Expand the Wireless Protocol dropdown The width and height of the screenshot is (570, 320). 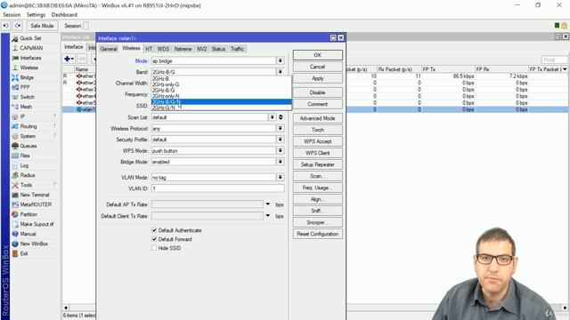coord(281,128)
